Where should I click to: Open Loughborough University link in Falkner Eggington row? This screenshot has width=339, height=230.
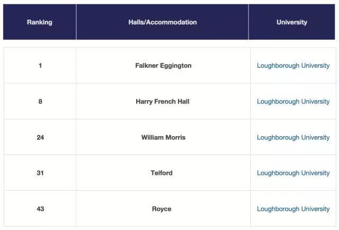(293, 66)
